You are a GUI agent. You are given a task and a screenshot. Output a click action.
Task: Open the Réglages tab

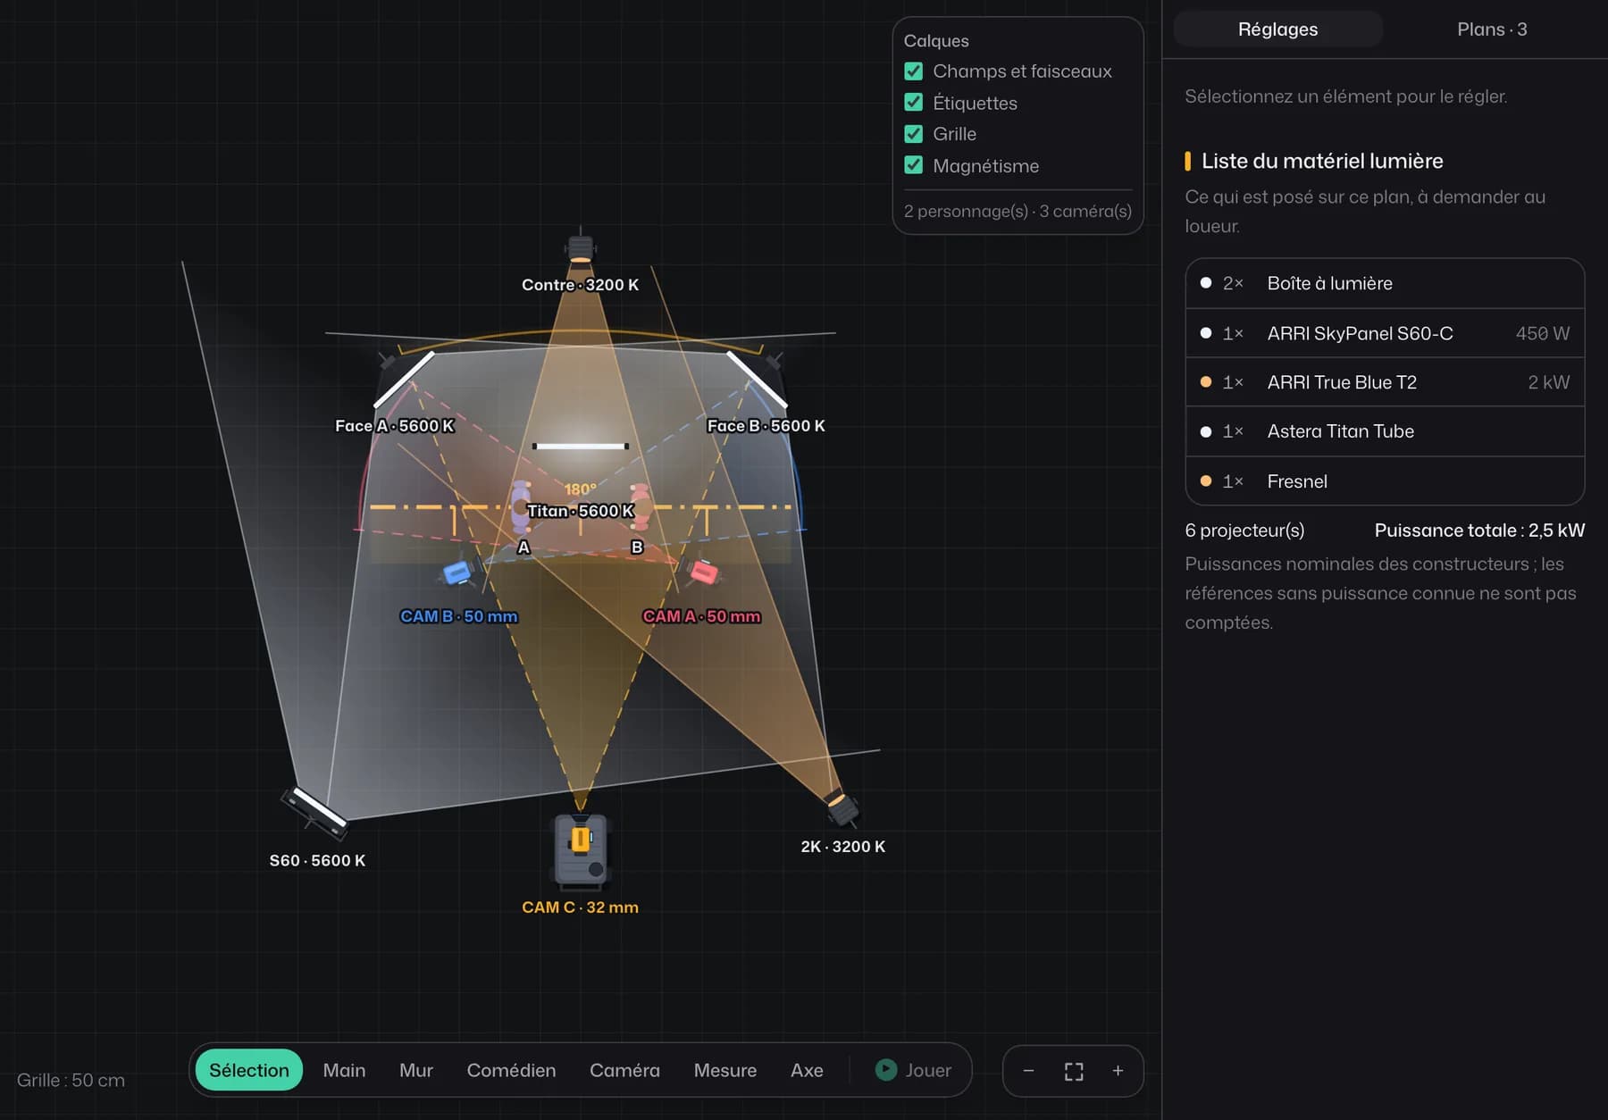1277,29
